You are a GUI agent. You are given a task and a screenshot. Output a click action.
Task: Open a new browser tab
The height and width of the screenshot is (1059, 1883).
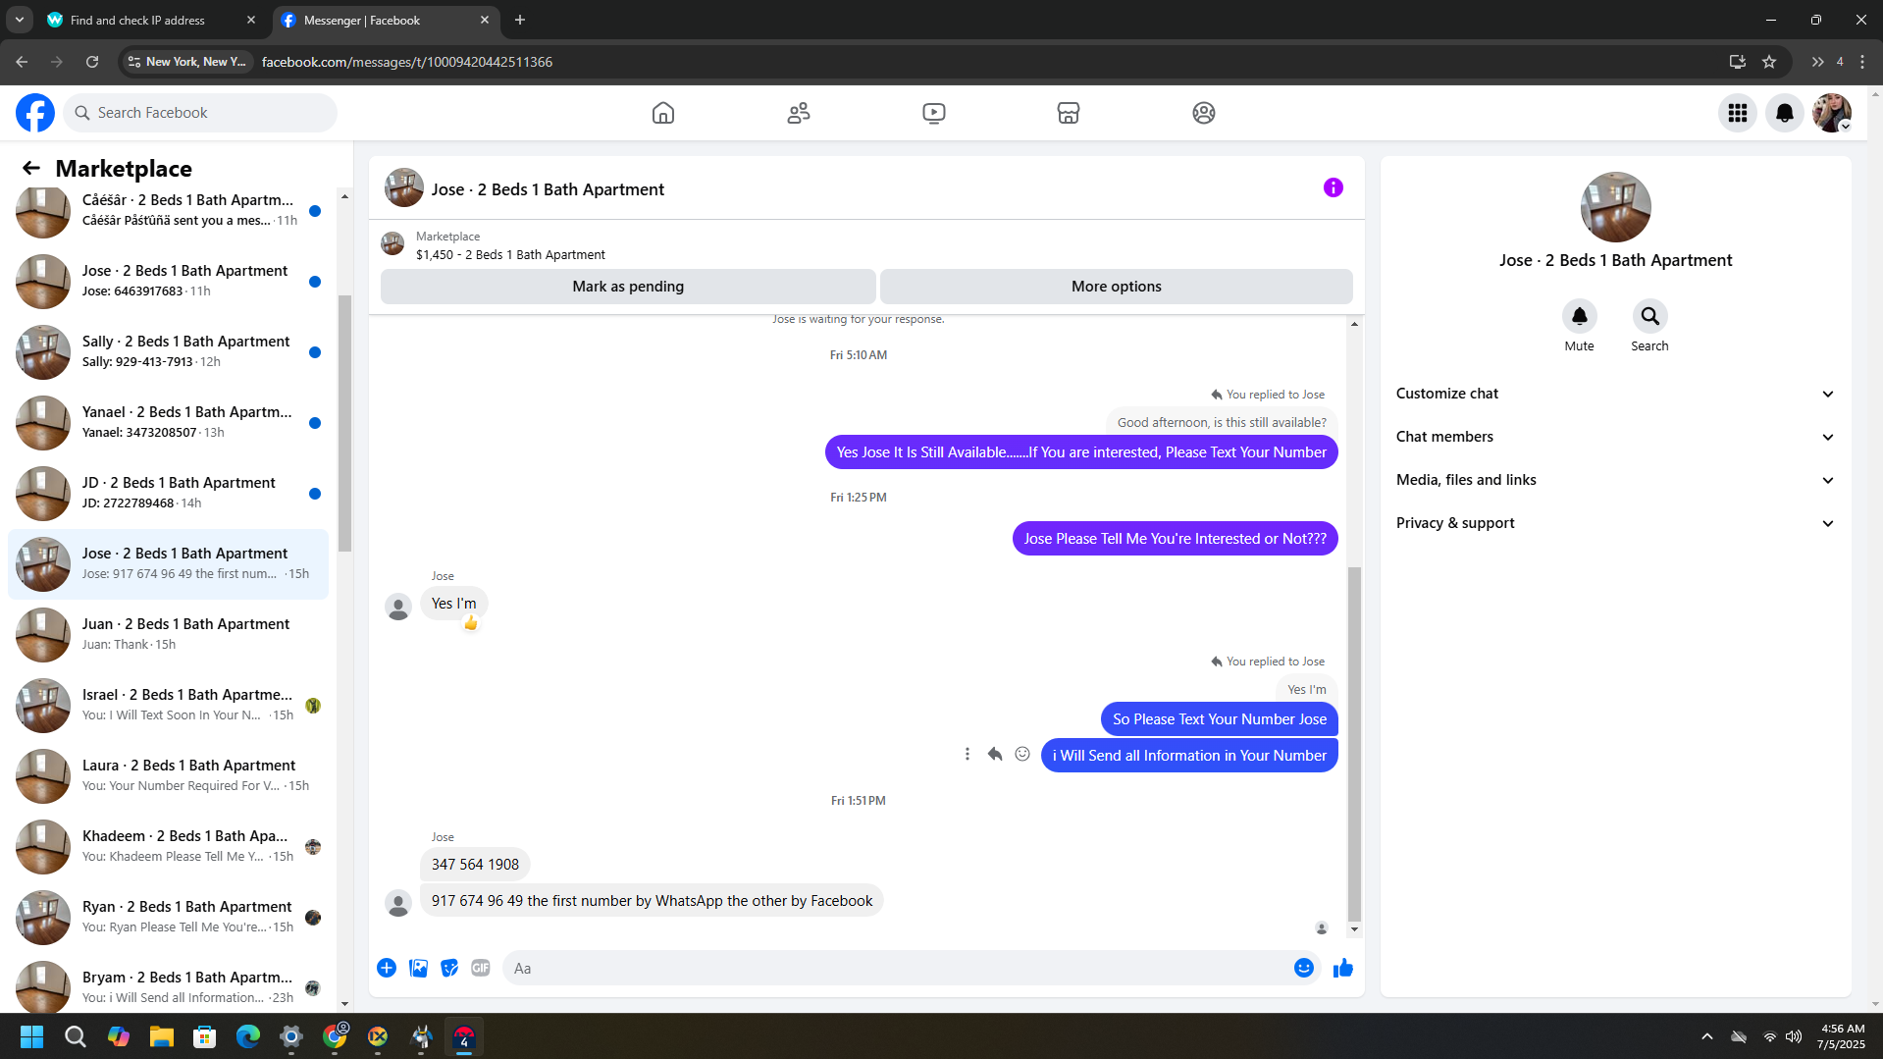coord(520,20)
